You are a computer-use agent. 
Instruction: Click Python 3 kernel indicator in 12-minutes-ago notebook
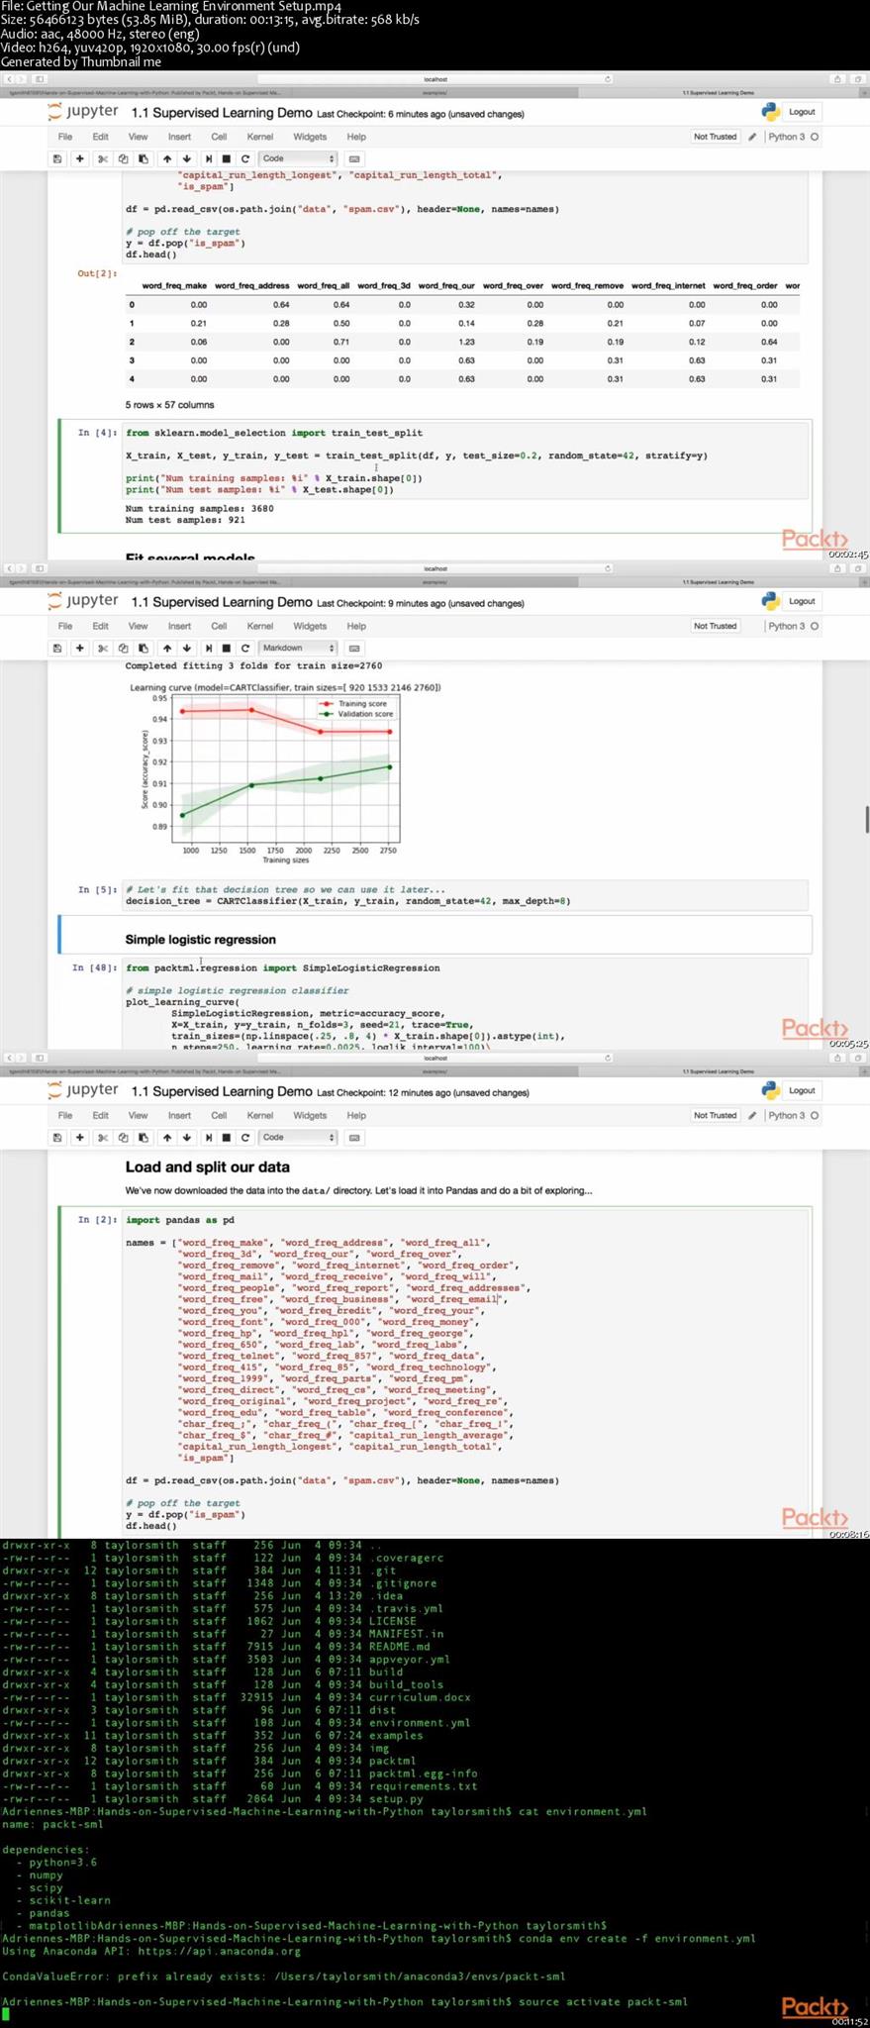(793, 1115)
